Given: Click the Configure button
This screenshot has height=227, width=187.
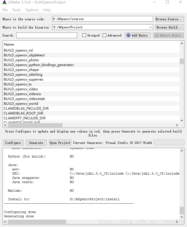Looking at the screenshot, I should [13, 143].
